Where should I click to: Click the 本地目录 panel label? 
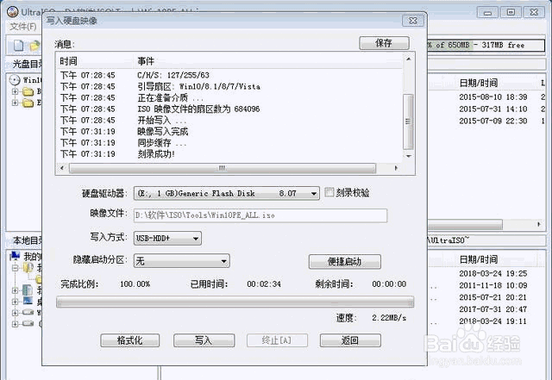click(27, 240)
